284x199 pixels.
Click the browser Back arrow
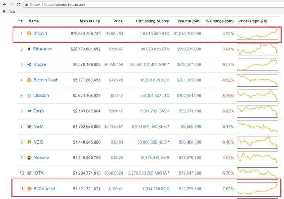pos(5,4)
